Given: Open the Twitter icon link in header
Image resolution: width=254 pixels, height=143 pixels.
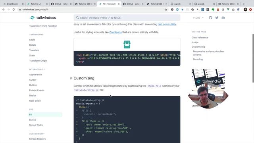Looking at the screenshot, I should (x=217, y=17).
